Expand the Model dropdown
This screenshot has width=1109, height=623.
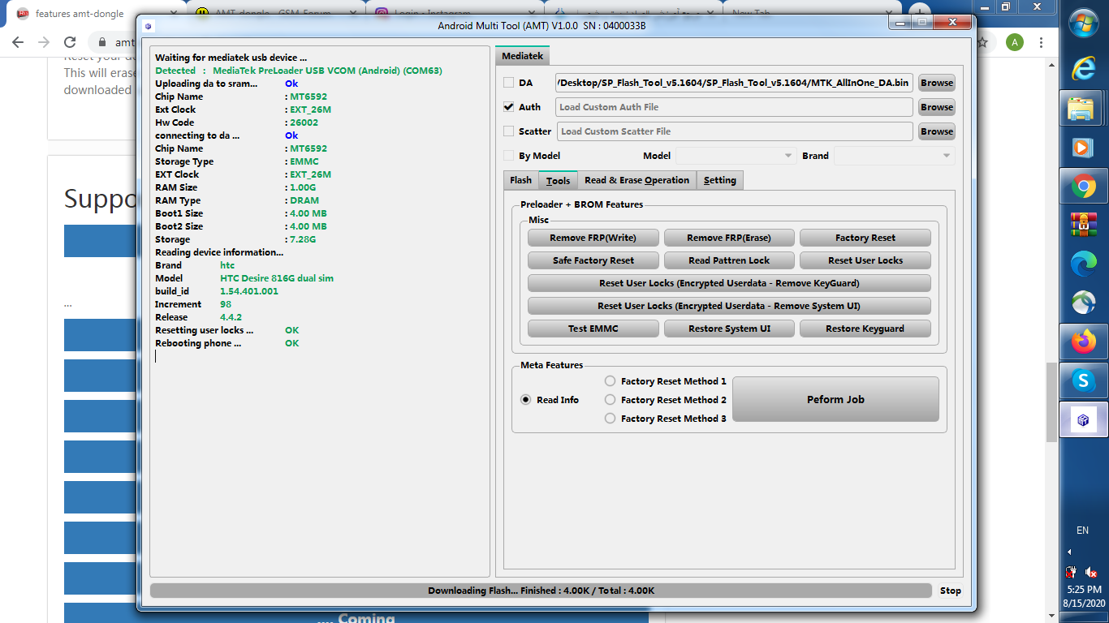tap(736, 156)
